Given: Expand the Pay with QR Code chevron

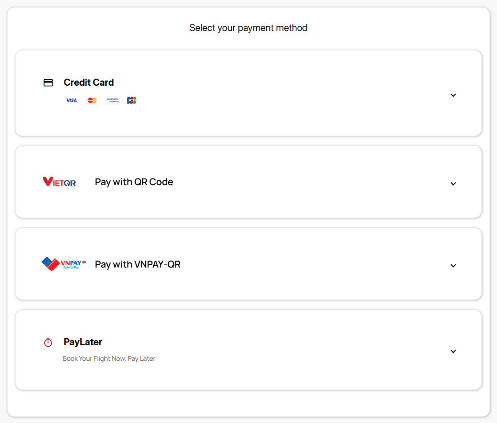Looking at the screenshot, I should 453,184.
